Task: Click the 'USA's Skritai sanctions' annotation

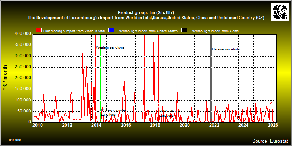Action: [x=169, y=114]
